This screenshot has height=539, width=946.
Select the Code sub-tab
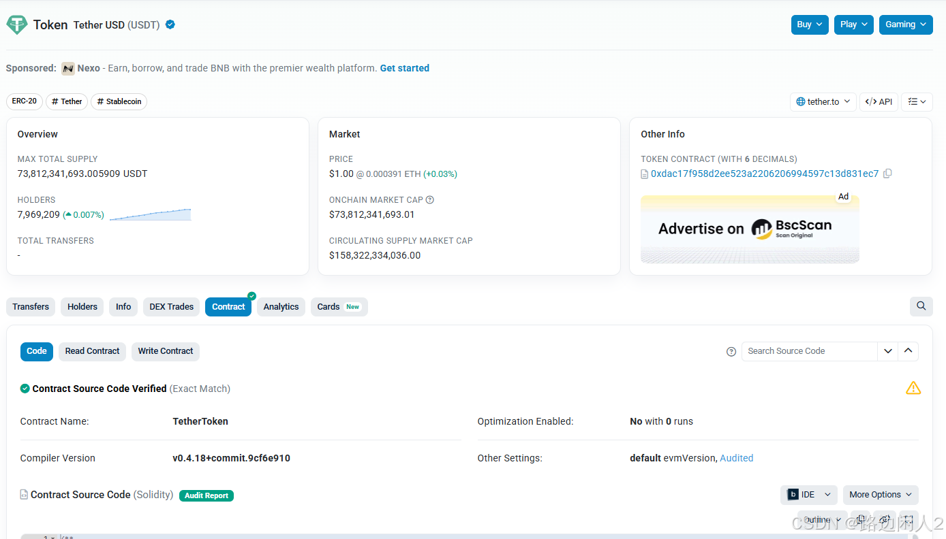click(37, 351)
